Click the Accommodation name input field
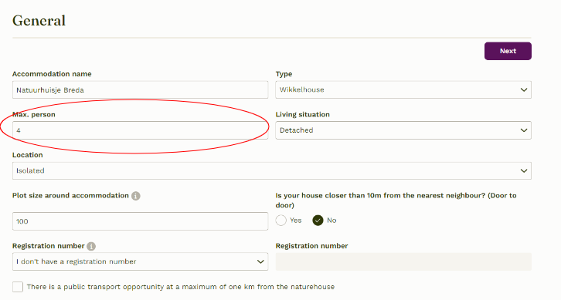 click(140, 90)
